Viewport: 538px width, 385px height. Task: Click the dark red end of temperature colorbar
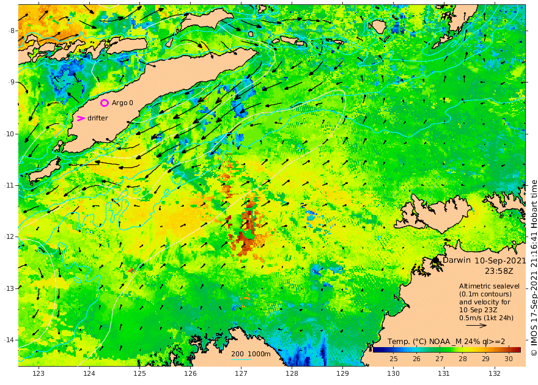(517, 350)
